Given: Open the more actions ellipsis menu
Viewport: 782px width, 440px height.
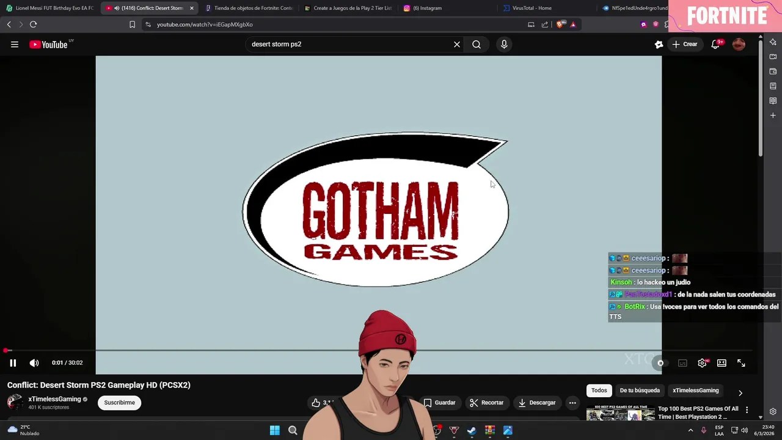Looking at the screenshot, I should tap(572, 403).
